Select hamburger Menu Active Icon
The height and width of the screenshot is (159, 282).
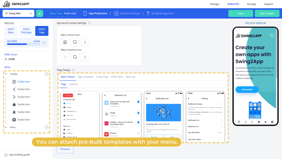point(65,42)
